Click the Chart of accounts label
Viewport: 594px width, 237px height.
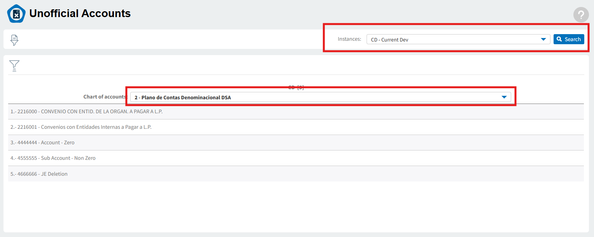point(105,97)
